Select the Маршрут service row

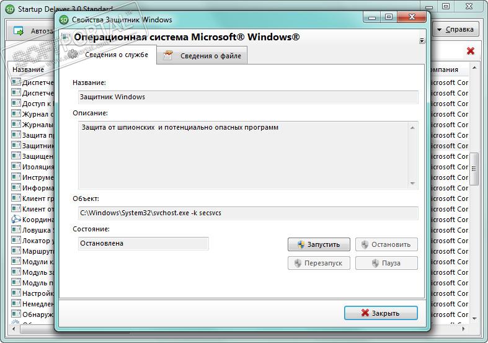(32, 251)
